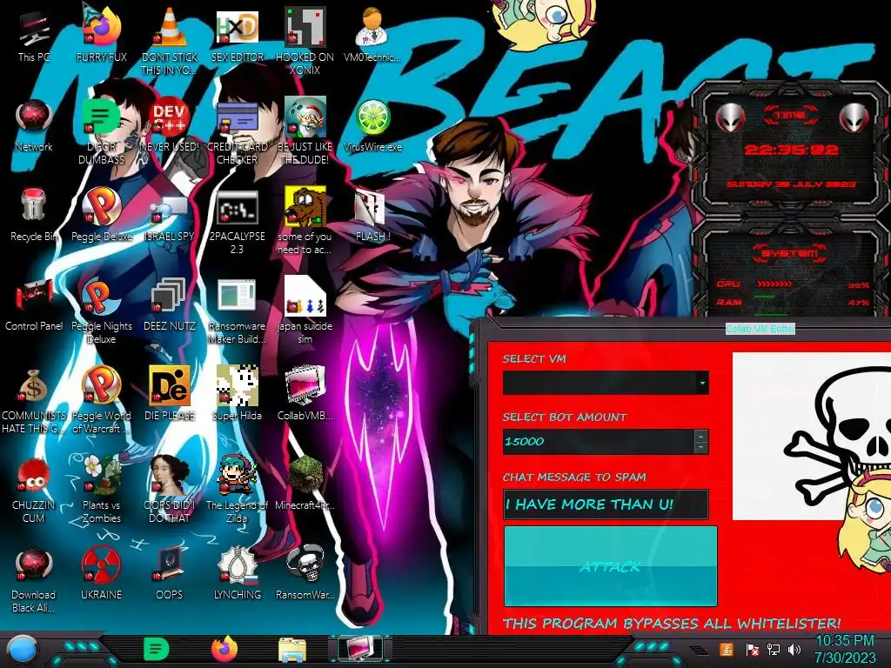Decrease bot amount with down arrow
The image size is (891, 668).
[x=700, y=448]
